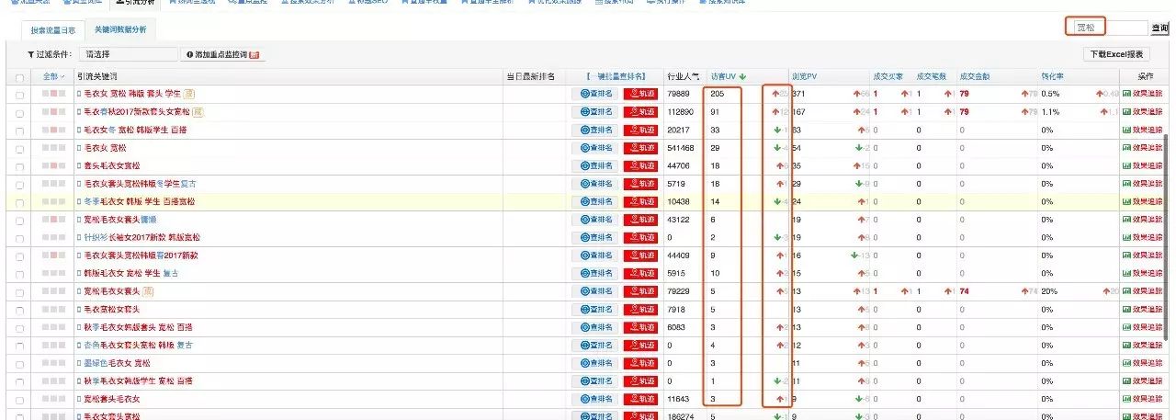Screen dimensions: 1176x420
Task: Tick checkbox for 针织衫长袖女2017新款 韩版宽松
Action: (20, 237)
